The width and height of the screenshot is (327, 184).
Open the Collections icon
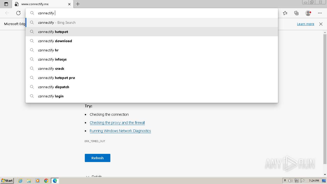coord(296,13)
